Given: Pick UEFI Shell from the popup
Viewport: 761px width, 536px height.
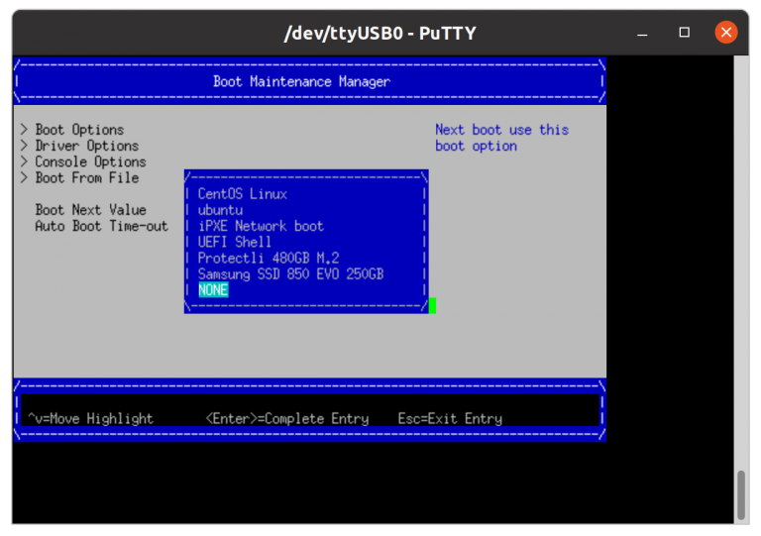Looking at the screenshot, I should pyautogui.click(x=235, y=242).
